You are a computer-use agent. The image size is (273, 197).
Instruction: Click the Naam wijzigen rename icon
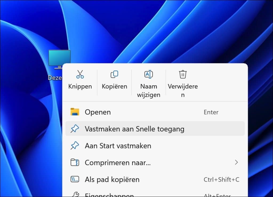pyautogui.click(x=148, y=74)
